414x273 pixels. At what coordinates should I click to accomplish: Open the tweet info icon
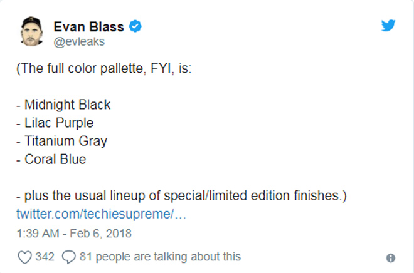pyautogui.click(x=390, y=258)
